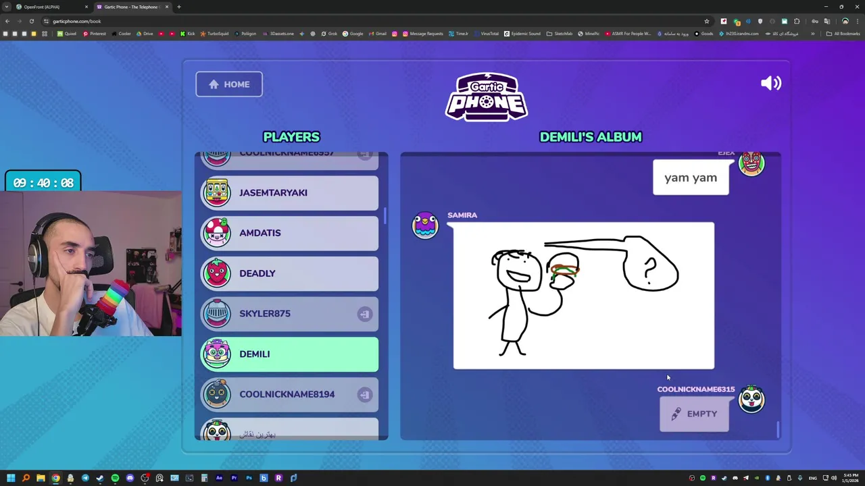Open the tab search dropdown
Screen dimensions: 865x486
pos(6,7)
